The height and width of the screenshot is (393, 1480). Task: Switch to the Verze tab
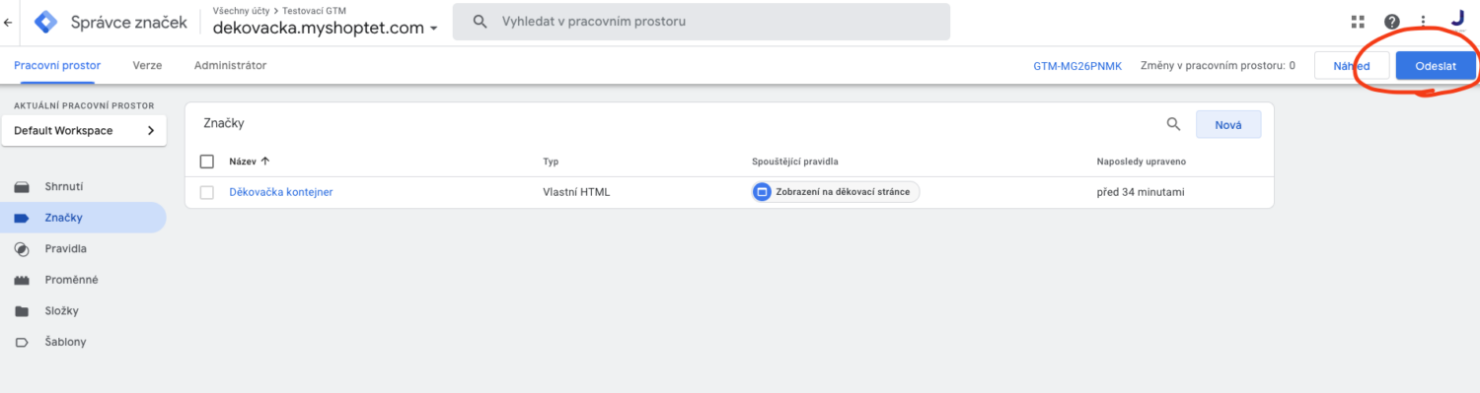[147, 65]
